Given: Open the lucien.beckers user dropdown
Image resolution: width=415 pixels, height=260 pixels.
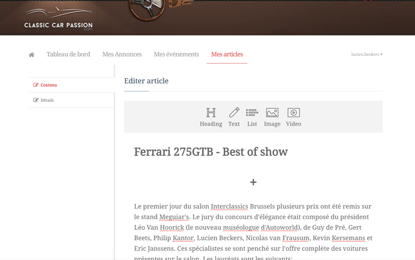Looking at the screenshot, I should (x=367, y=54).
